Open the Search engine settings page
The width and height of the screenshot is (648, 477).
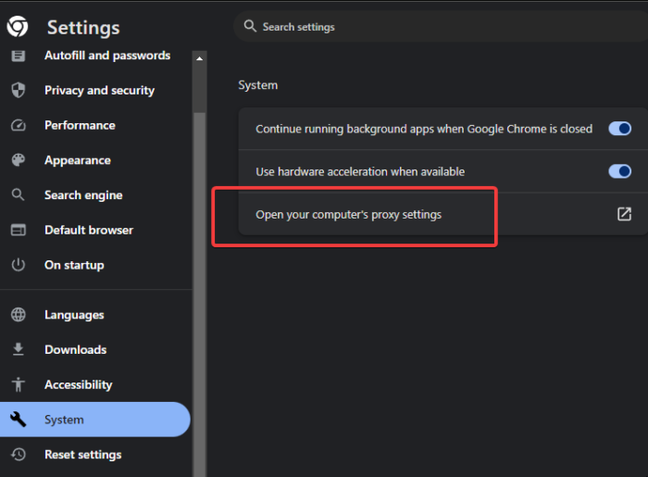(x=83, y=195)
